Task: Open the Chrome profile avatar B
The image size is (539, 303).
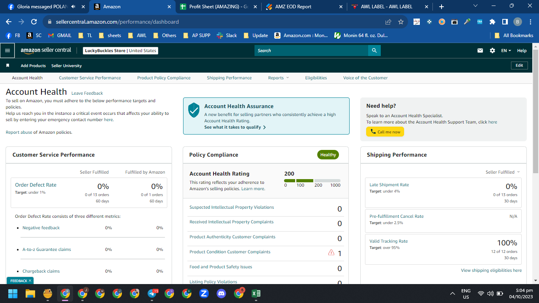Action: point(518,22)
